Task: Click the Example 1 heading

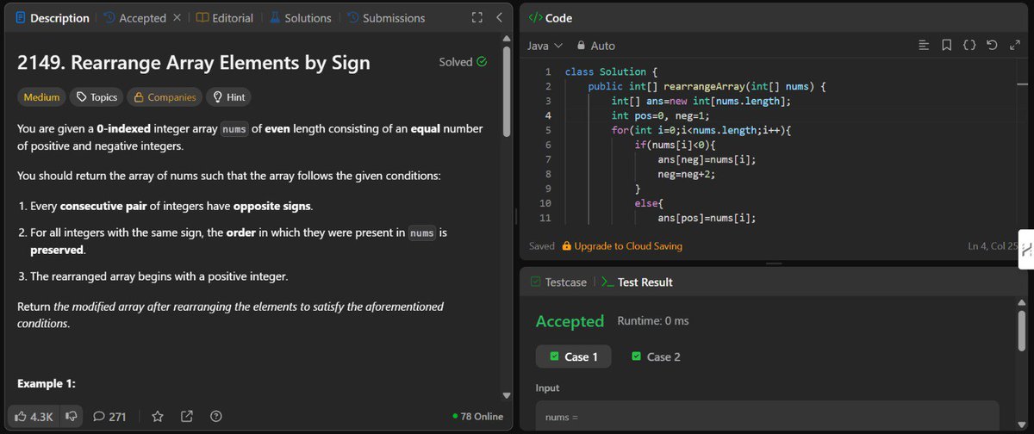Action: 47,383
